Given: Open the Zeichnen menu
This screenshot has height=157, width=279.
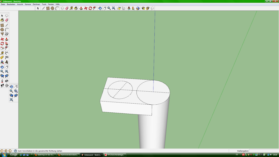Looking at the screenshot, I should (36, 4).
